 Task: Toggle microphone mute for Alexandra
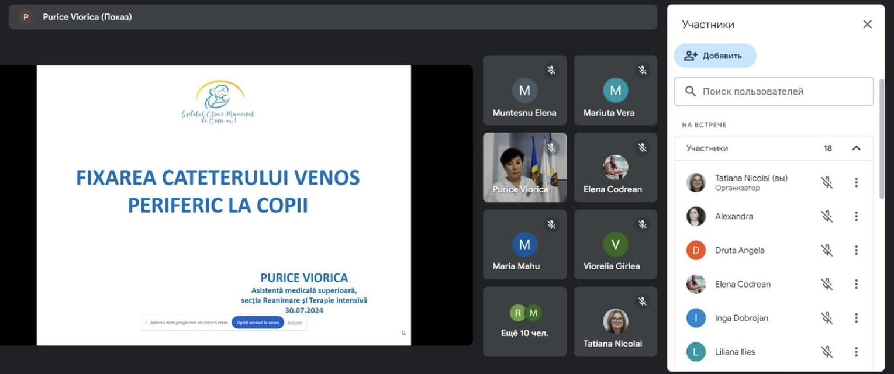pos(826,216)
